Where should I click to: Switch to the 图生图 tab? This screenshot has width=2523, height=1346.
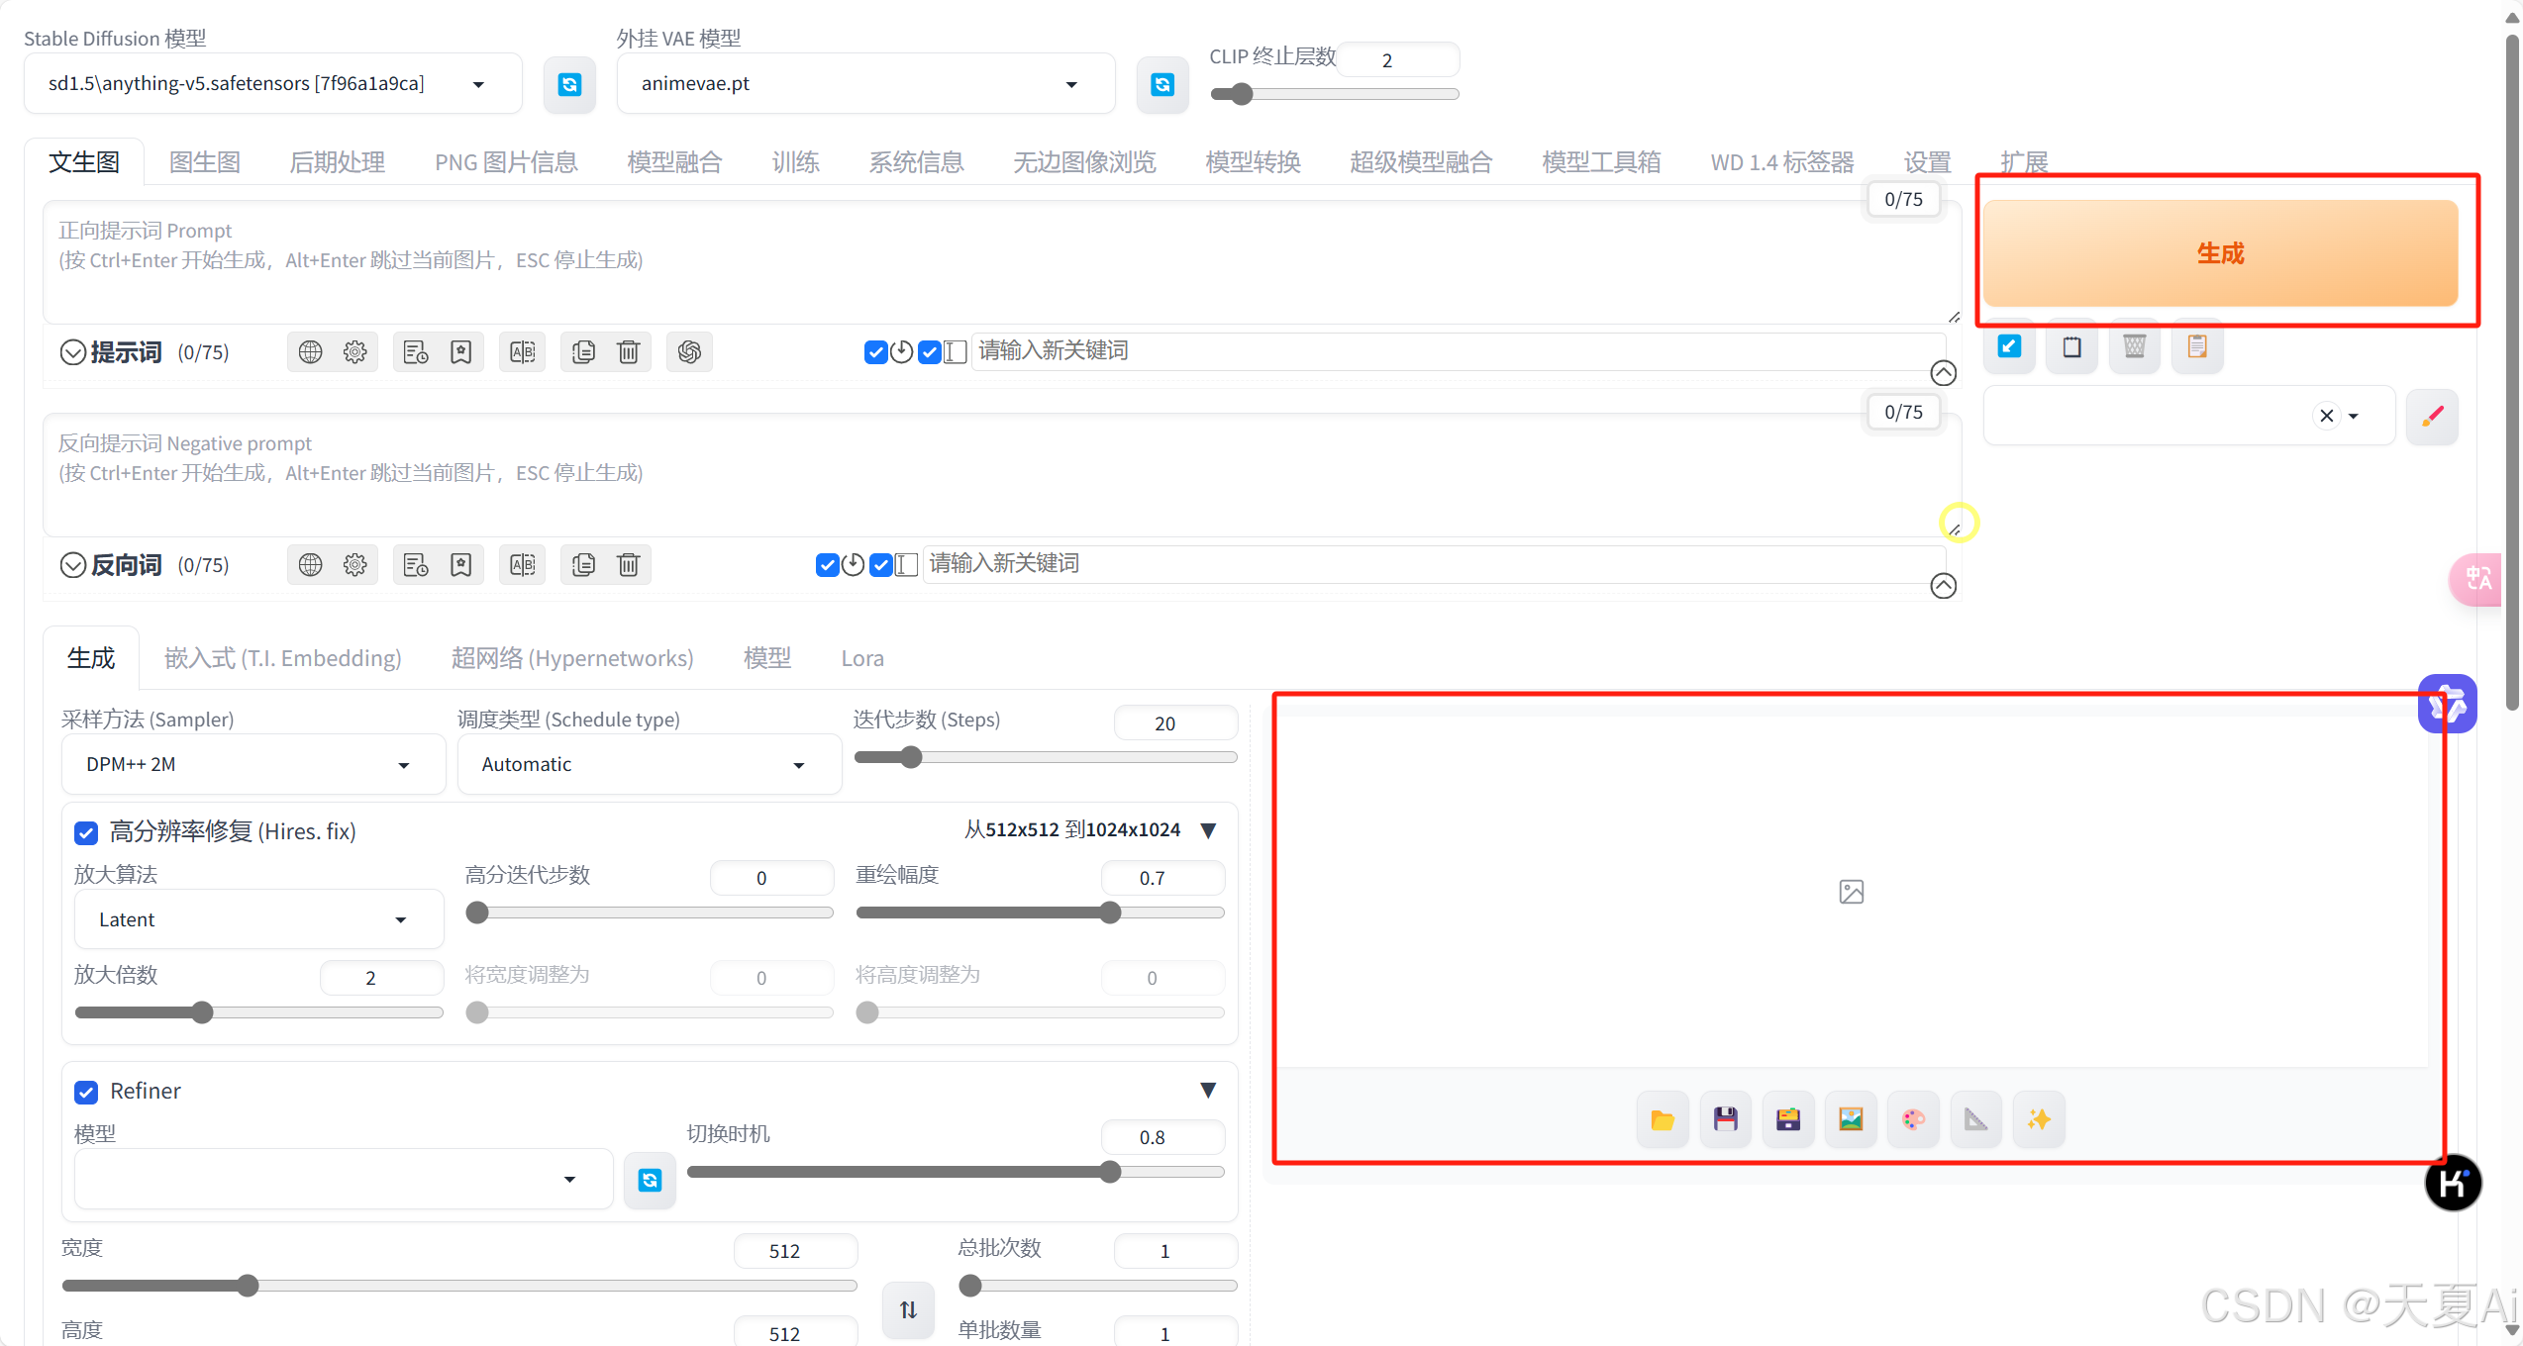pyautogui.click(x=205, y=162)
